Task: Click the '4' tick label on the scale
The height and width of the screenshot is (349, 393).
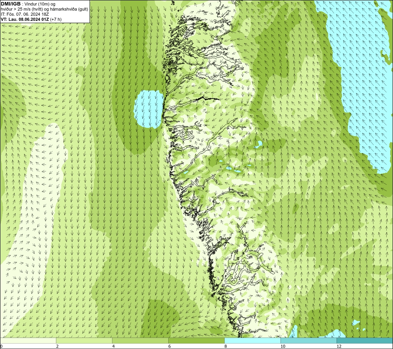Action: tap(114, 347)
